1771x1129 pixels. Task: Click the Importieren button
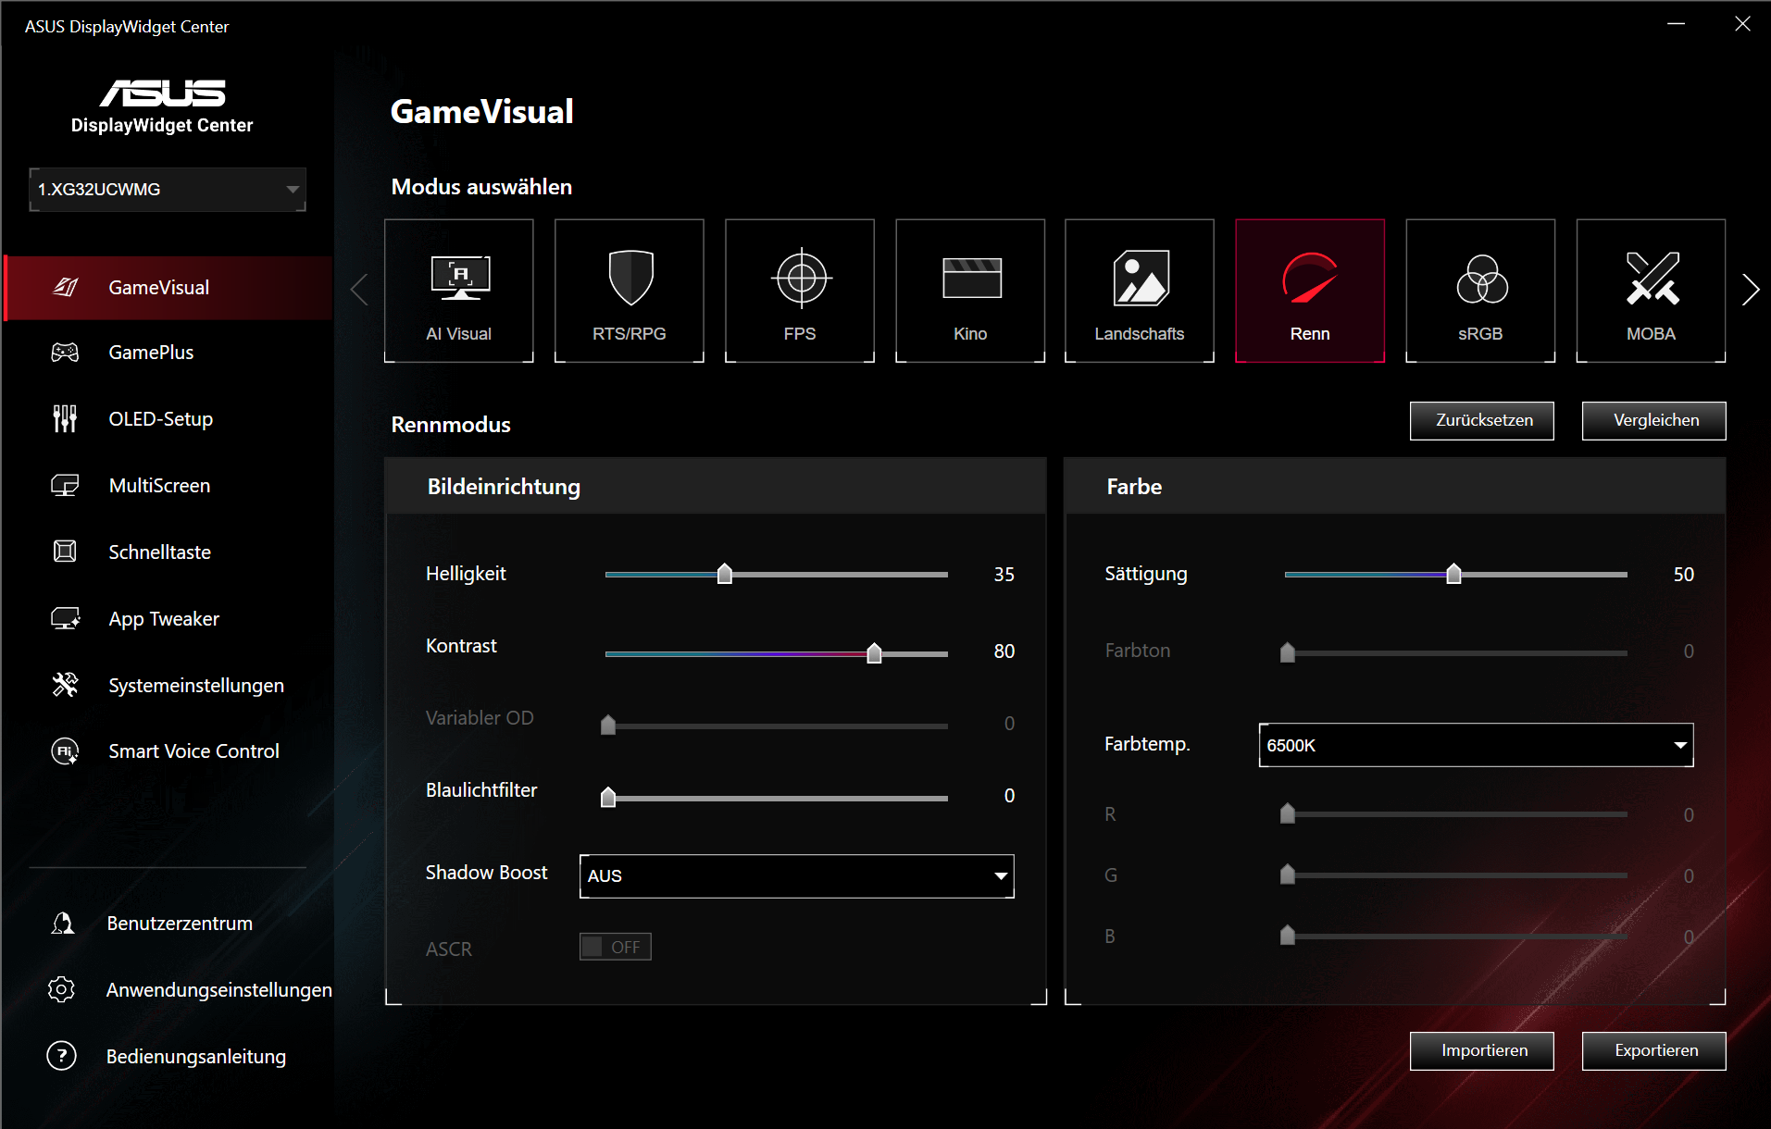pyautogui.click(x=1482, y=1051)
